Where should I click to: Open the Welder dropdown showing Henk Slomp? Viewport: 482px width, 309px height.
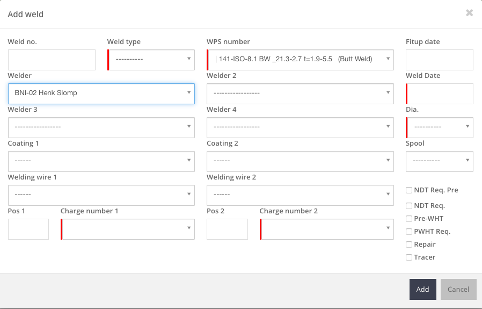(x=101, y=94)
